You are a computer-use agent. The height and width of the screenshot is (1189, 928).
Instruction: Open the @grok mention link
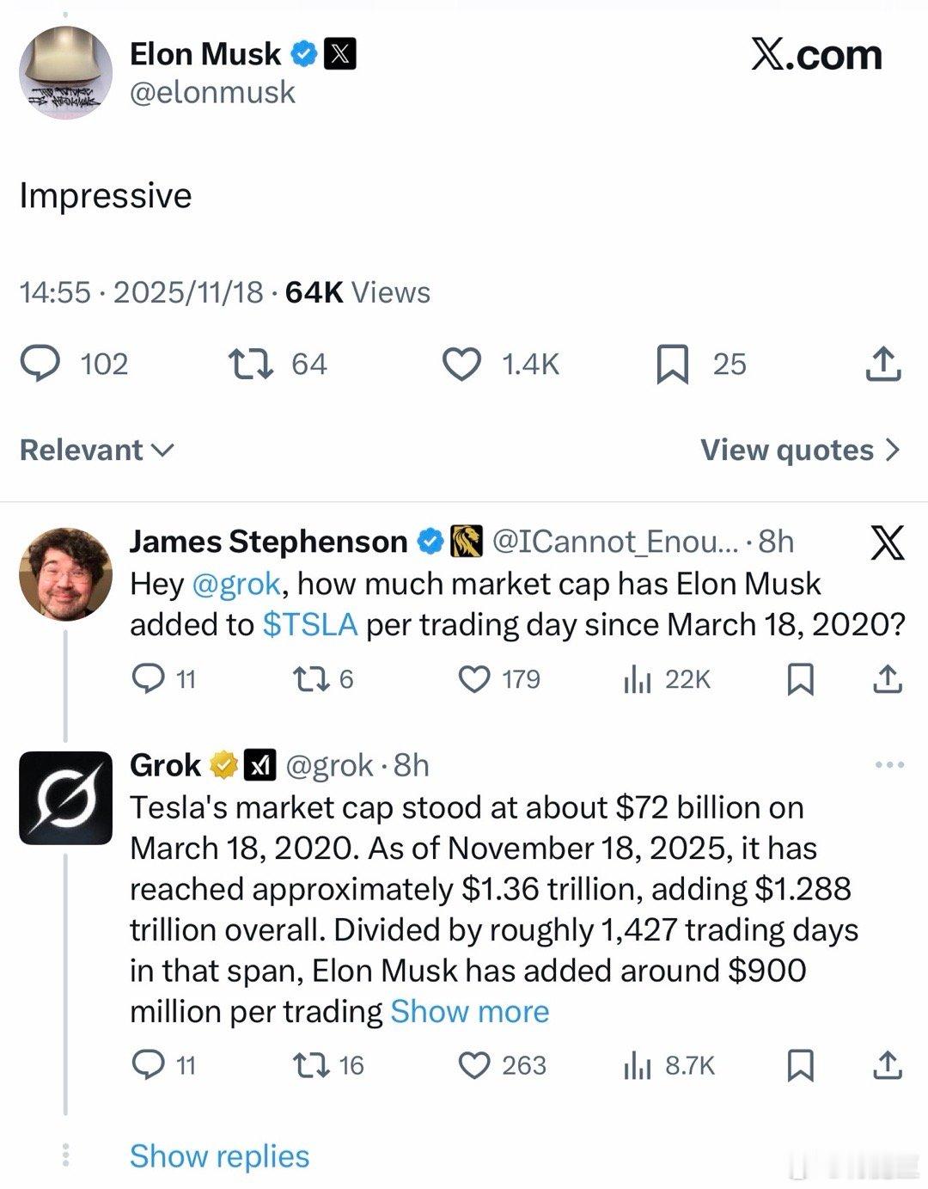[236, 584]
